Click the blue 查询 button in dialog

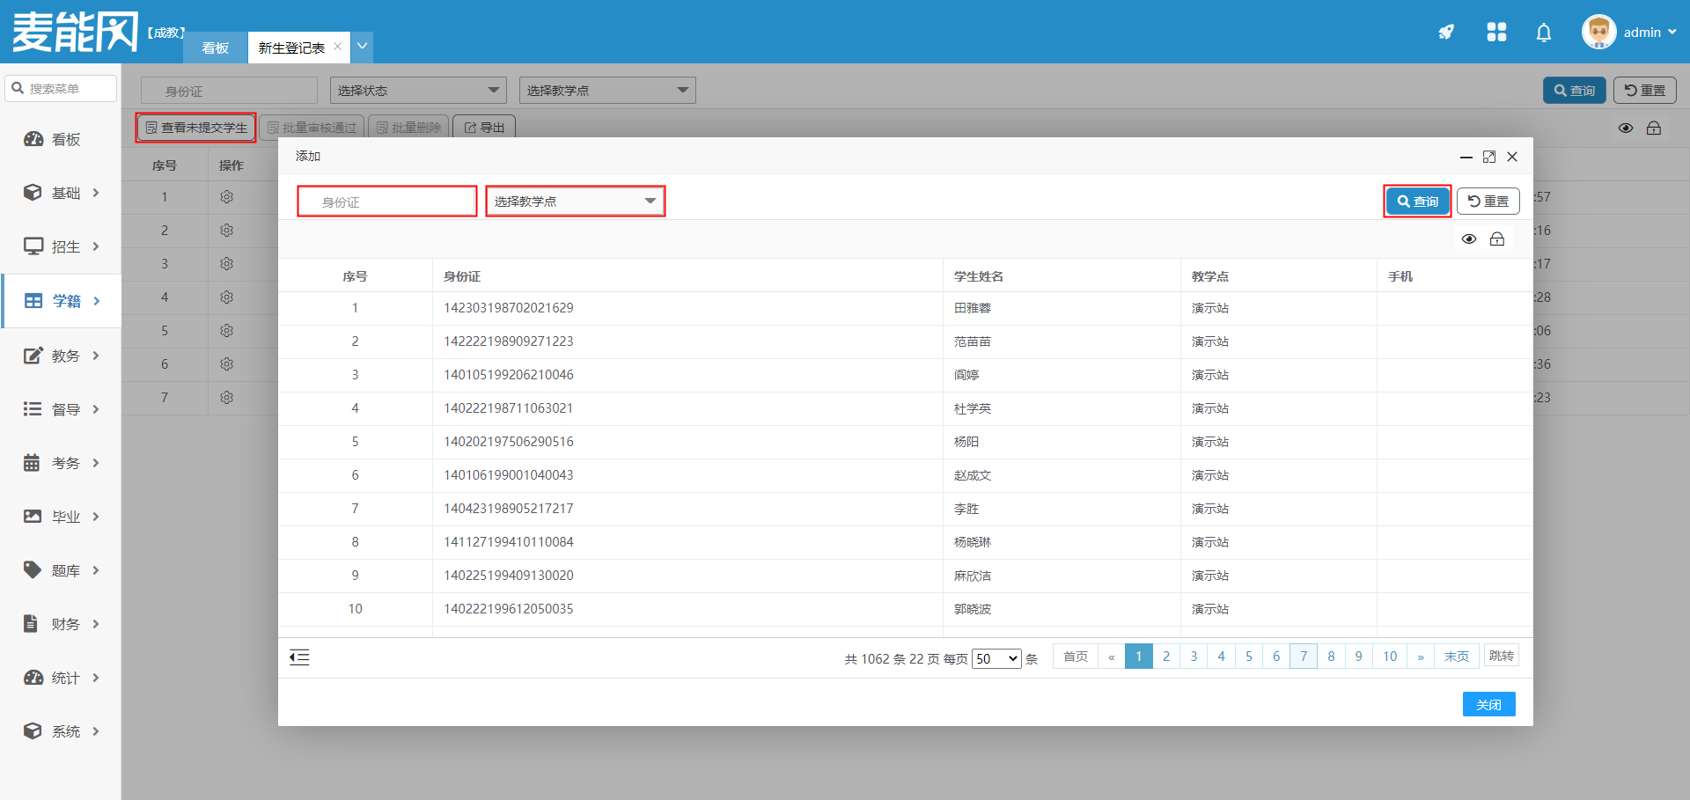[1417, 202]
